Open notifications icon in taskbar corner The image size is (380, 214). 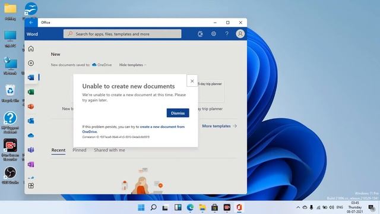pos(371,207)
